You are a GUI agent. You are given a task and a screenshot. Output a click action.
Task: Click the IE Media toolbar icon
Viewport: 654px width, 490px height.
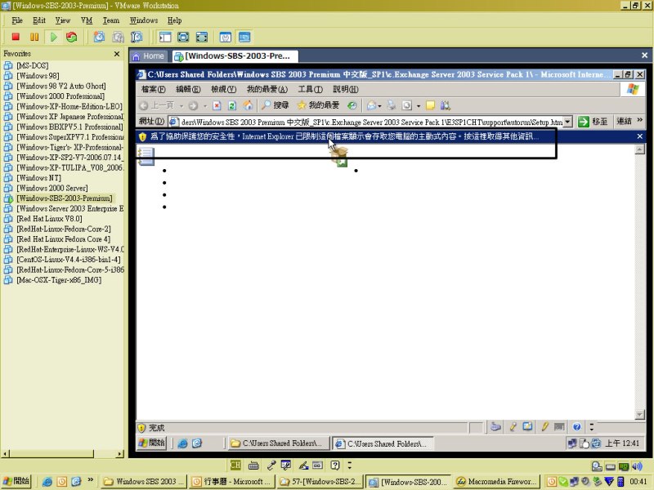tap(352, 105)
